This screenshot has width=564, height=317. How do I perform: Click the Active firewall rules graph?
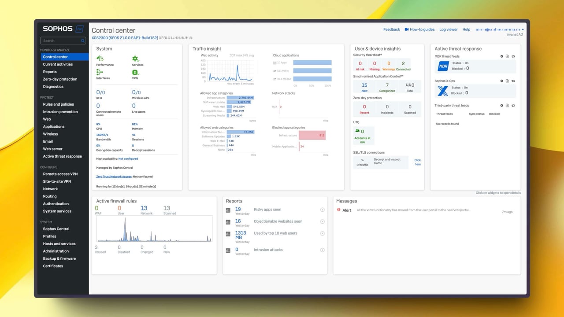point(154,229)
